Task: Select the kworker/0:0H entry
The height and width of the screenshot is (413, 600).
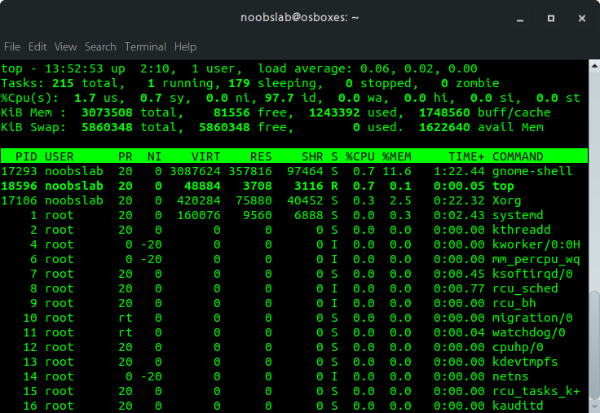Action: tap(536, 244)
